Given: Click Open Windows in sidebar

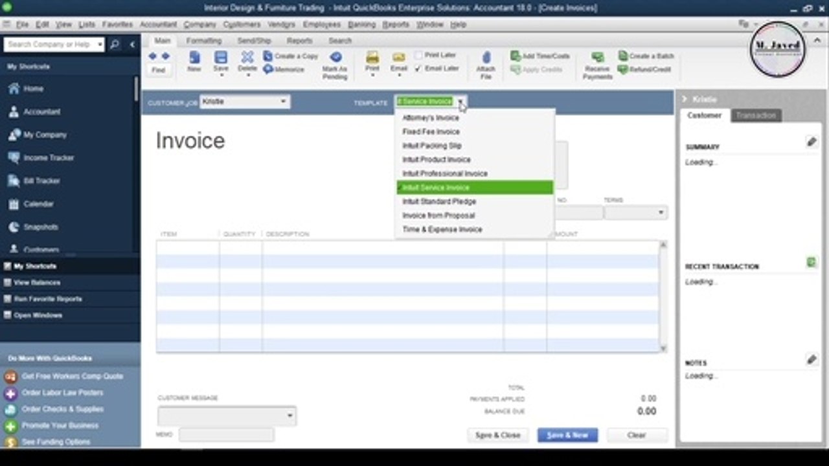Looking at the screenshot, I should pyautogui.click(x=38, y=315).
